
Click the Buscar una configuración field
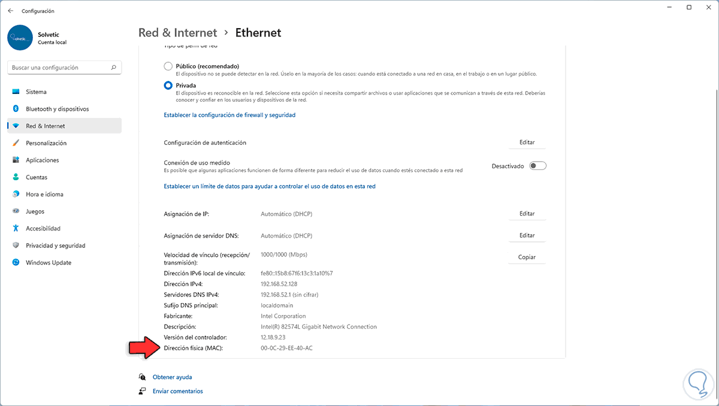[x=60, y=68]
